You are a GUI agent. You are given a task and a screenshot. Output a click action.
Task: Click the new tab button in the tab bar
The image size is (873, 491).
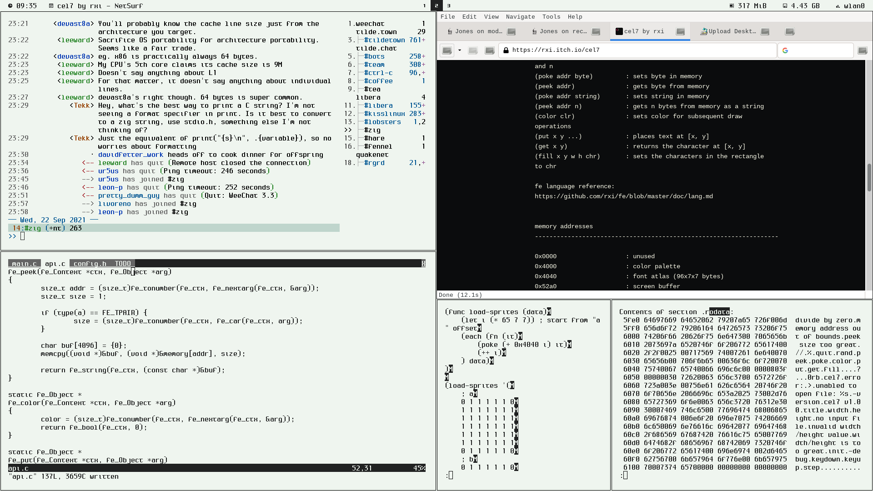(x=790, y=31)
